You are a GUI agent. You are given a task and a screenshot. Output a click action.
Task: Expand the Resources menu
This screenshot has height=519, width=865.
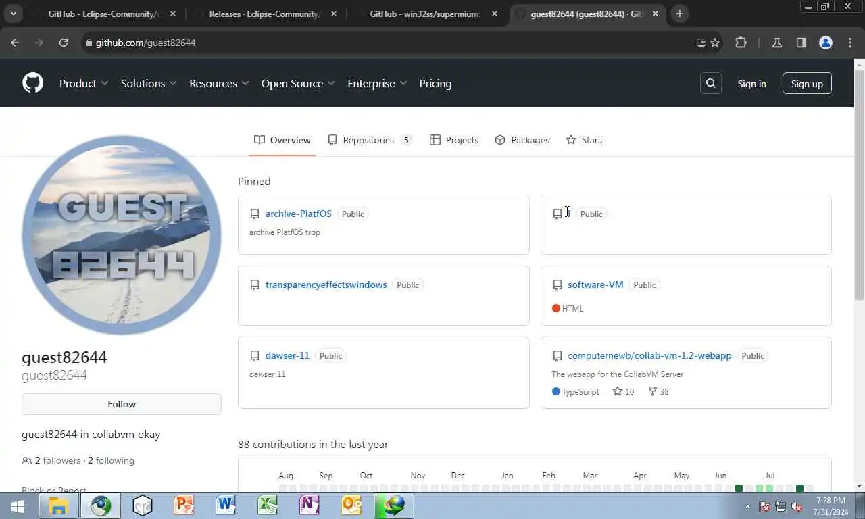click(x=219, y=83)
